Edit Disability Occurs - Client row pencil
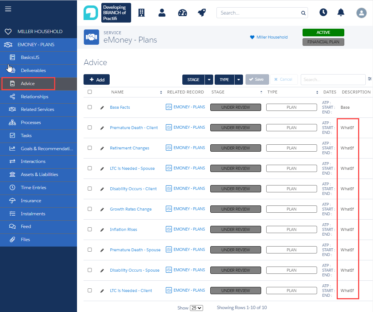This screenshot has height=312, width=373. pyautogui.click(x=102, y=189)
